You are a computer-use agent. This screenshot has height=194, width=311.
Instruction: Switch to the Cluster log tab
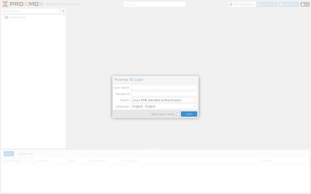coord(25,153)
